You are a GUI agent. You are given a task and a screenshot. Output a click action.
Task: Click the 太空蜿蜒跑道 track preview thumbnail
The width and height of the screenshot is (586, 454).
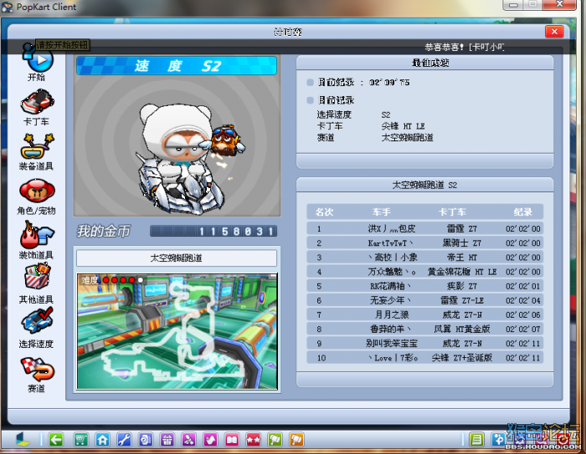(177, 331)
